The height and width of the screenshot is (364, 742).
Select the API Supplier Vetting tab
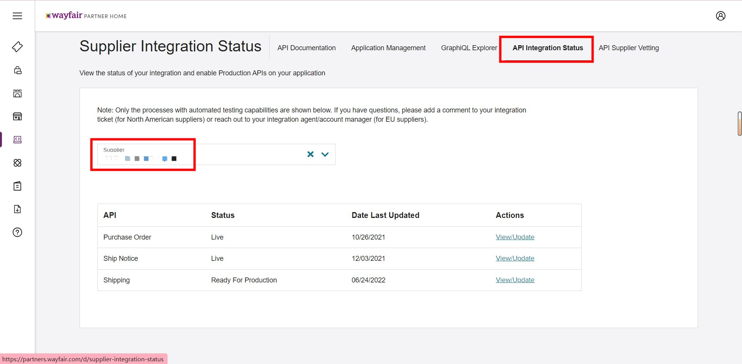pyautogui.click(x=628, y=48)
